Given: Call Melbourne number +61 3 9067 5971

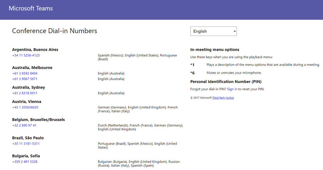Looking at the screenshot, I should pyautogui.click(x=25, y=79).
